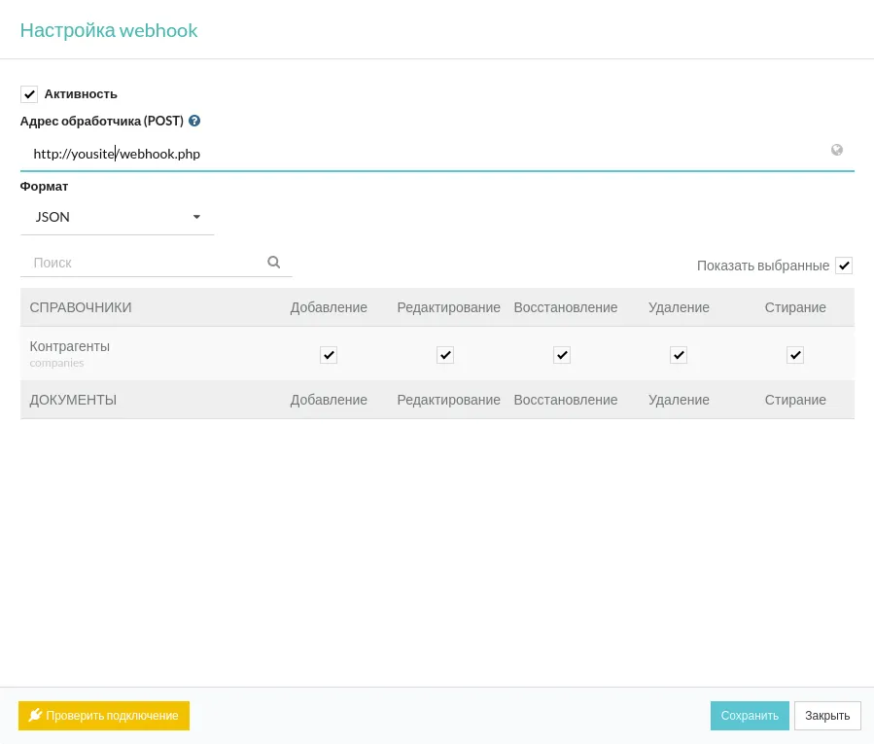The width and height of the screenshot is (874, 744).
Task: Click the help question mark icon
Action: [x=194, y=122]
